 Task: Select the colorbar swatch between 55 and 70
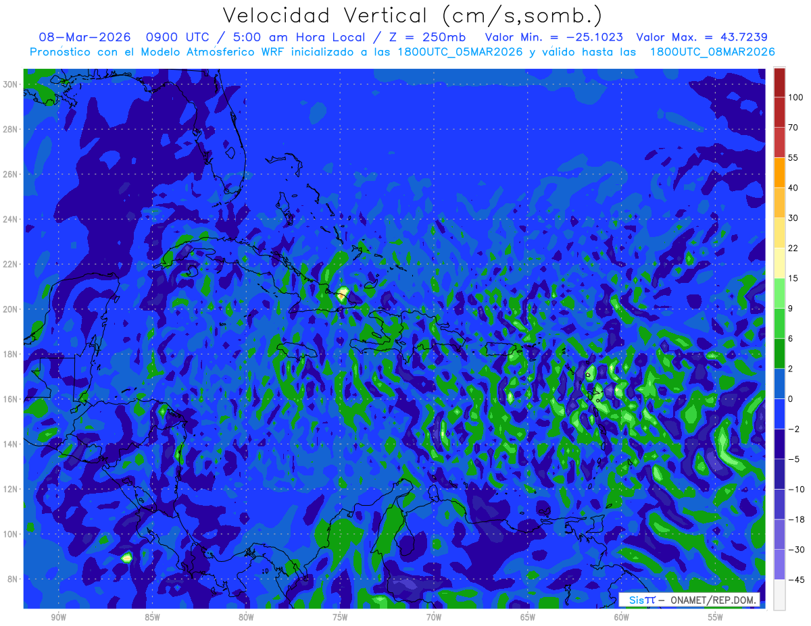(779, 142)
